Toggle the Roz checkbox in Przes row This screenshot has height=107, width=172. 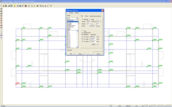click(x=83, y=37)
